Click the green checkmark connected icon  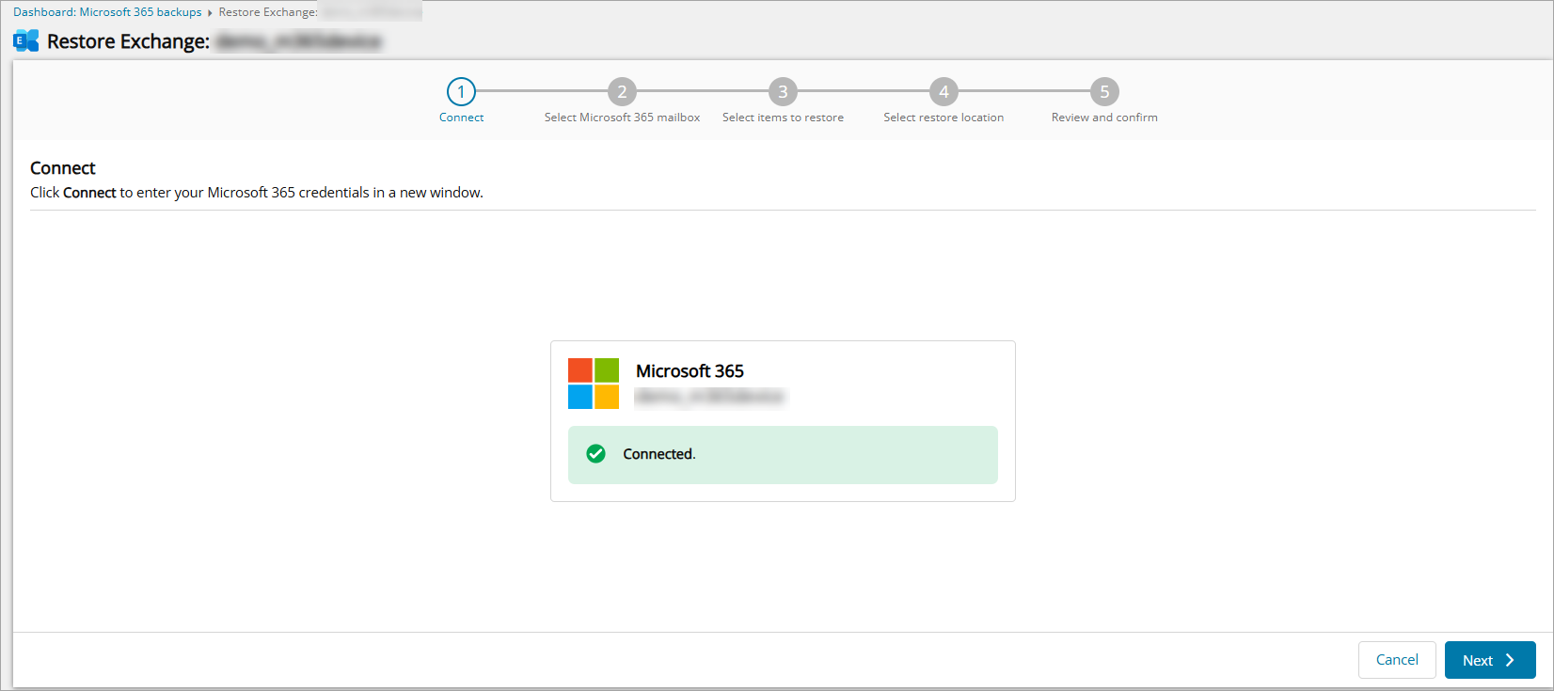tap(595, 454)
